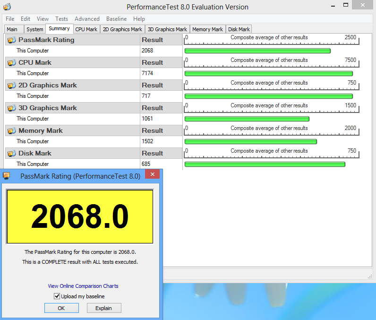The height and width of the screenshot is (320, 376).
Task: Select the 2D Graphics Mark header row
Action: 94,85
